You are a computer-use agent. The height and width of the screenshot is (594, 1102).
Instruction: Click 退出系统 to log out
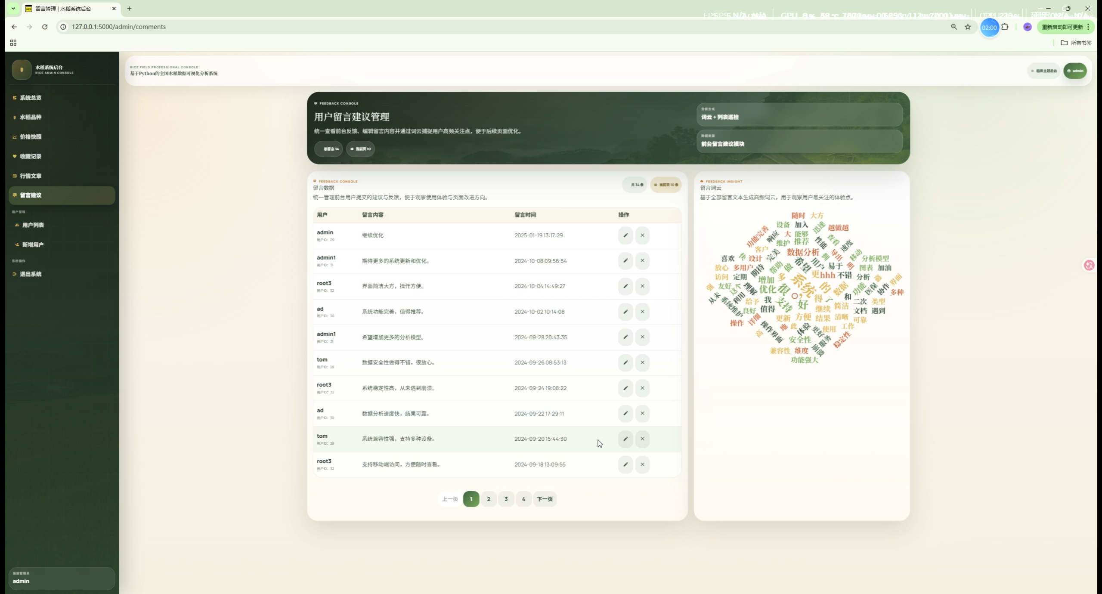pyautogui.click(x=31, y=274)
